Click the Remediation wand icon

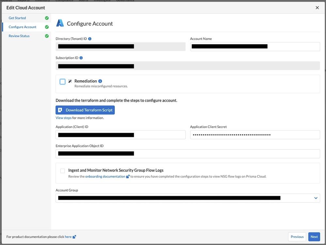(70, 81)
